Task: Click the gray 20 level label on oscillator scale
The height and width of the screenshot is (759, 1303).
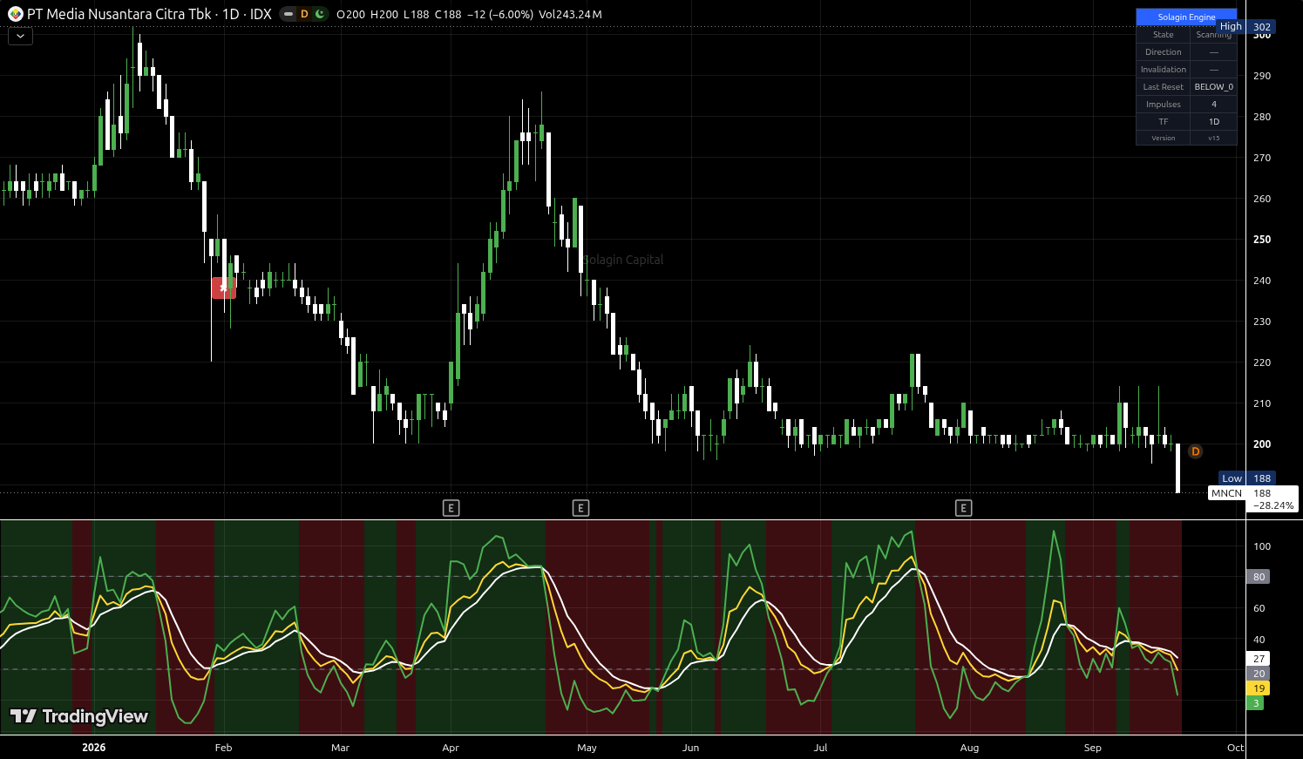Action: 1259,674
